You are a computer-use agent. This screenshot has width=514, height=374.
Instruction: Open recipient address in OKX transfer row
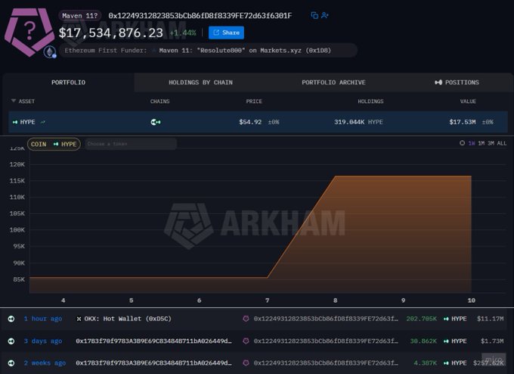click(326, 319)
